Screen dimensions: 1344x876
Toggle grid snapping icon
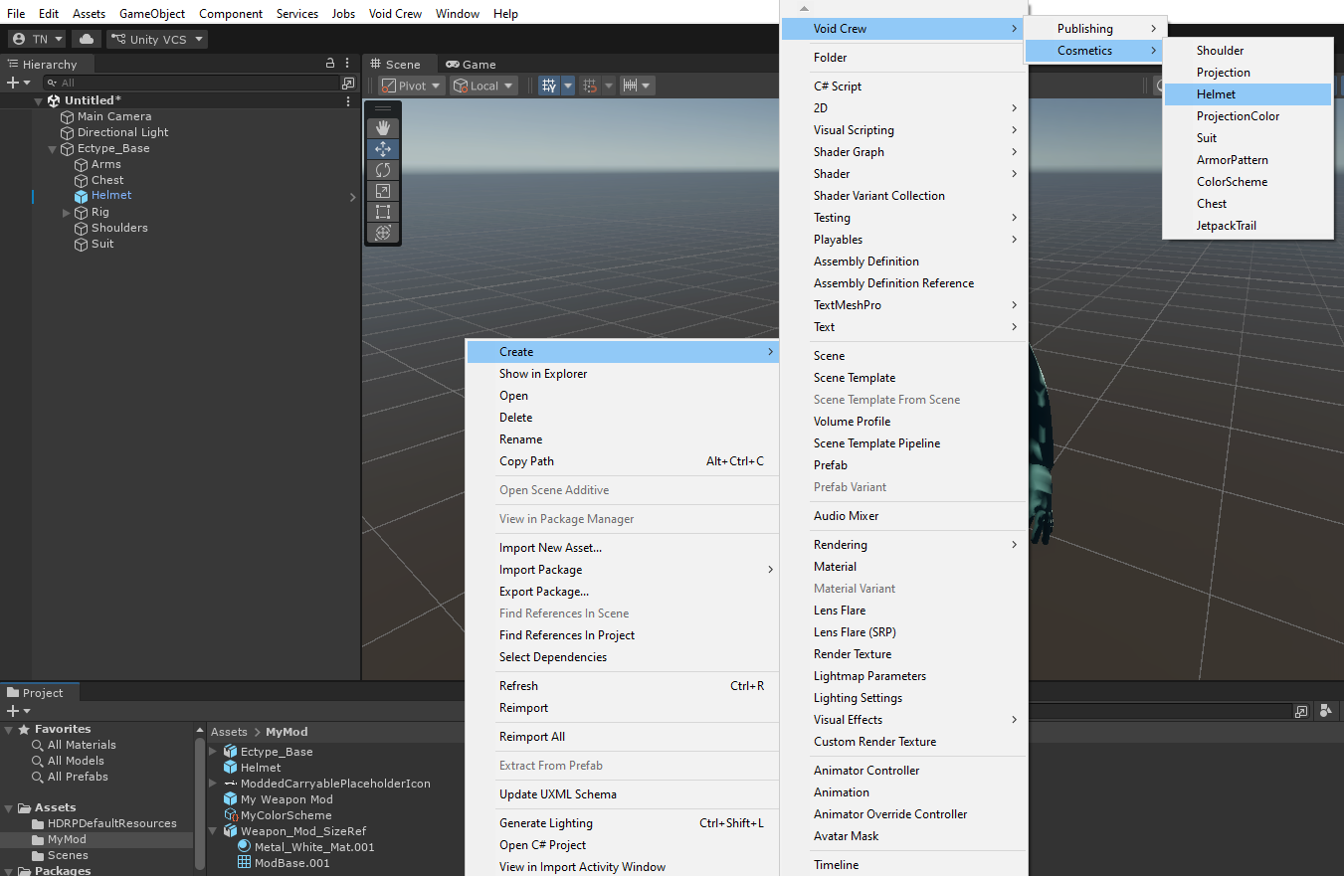[589, 86]
